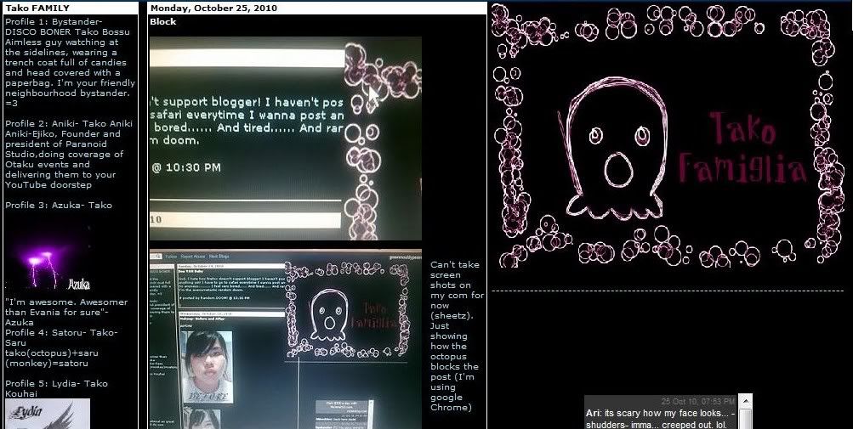Click Ari's chatbox message
The height and width of the screenshot is (429, 853).
tap(661, 418)
